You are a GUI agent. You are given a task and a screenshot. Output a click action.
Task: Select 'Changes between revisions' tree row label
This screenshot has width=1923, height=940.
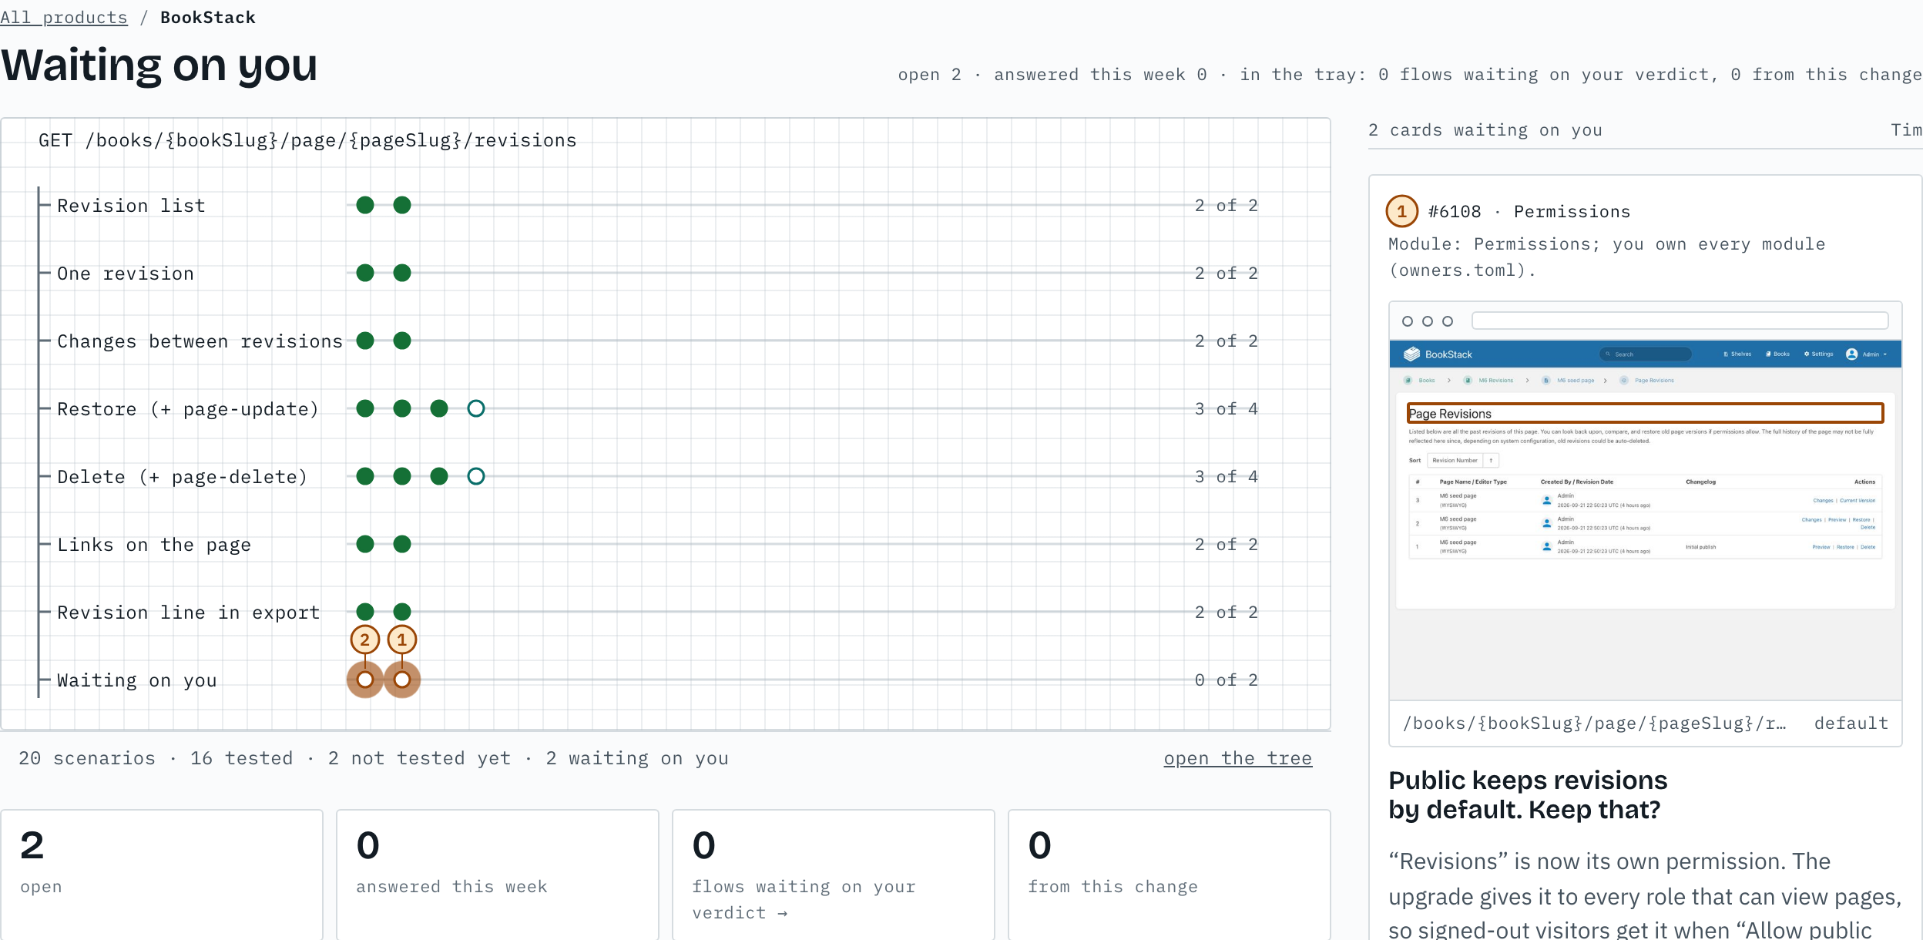coord(200,341)
